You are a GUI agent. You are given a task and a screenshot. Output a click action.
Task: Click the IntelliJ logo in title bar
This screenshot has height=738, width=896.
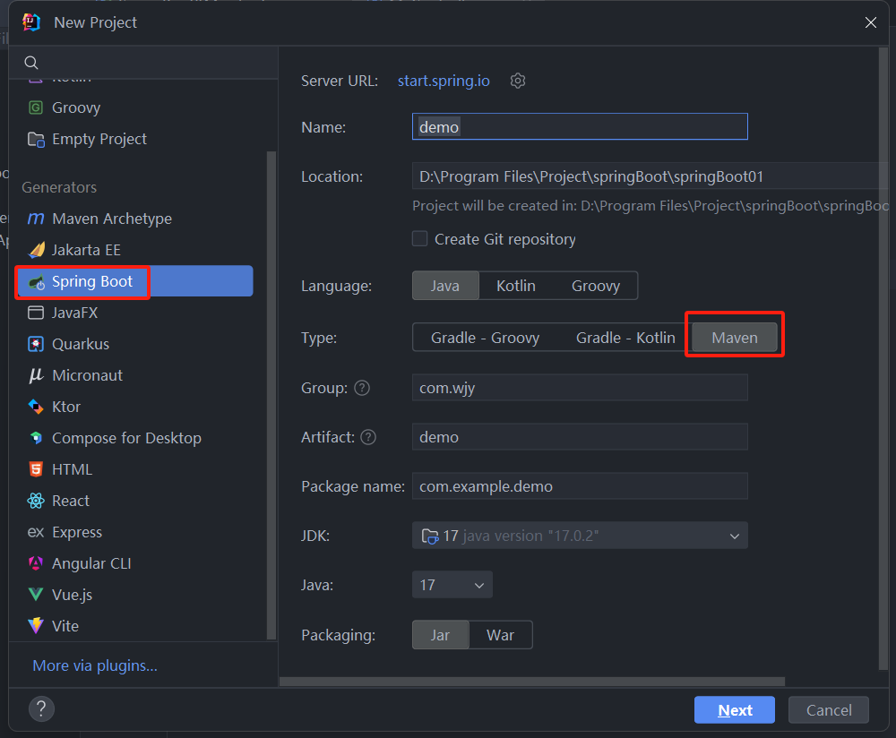click(x=31, y=22)
